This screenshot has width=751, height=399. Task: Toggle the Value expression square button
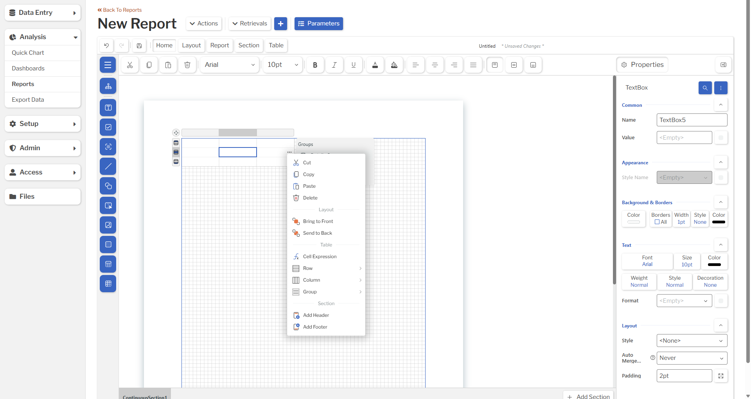tap(721, 138)
